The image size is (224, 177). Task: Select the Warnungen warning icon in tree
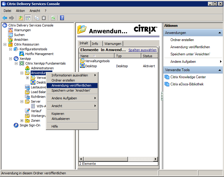(x=10, y=30)
